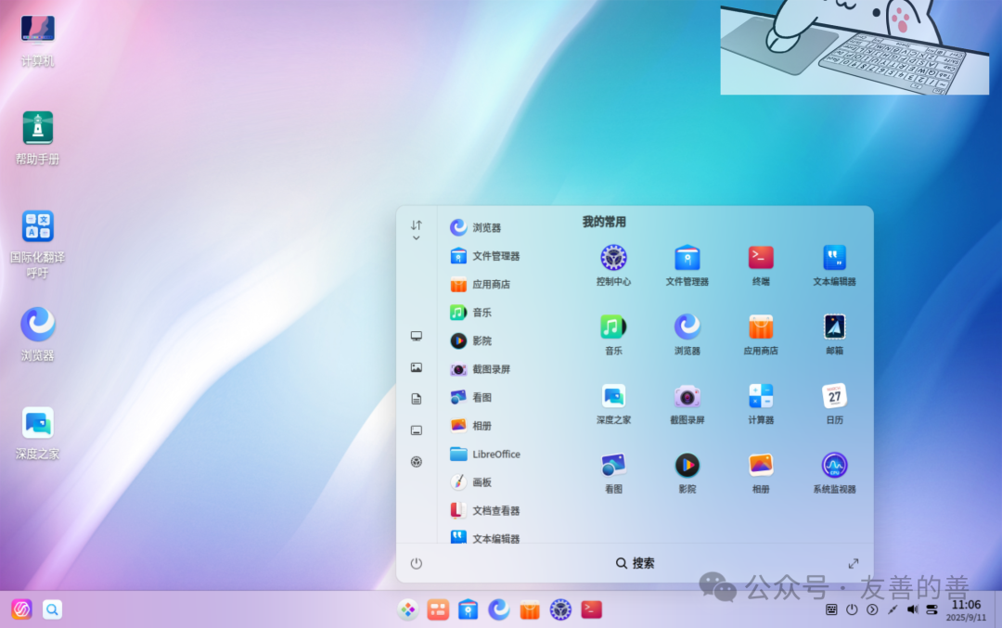Open the browser from the taskbar
The height and width of the screenshot is (628, 1002).
point(499,609)
